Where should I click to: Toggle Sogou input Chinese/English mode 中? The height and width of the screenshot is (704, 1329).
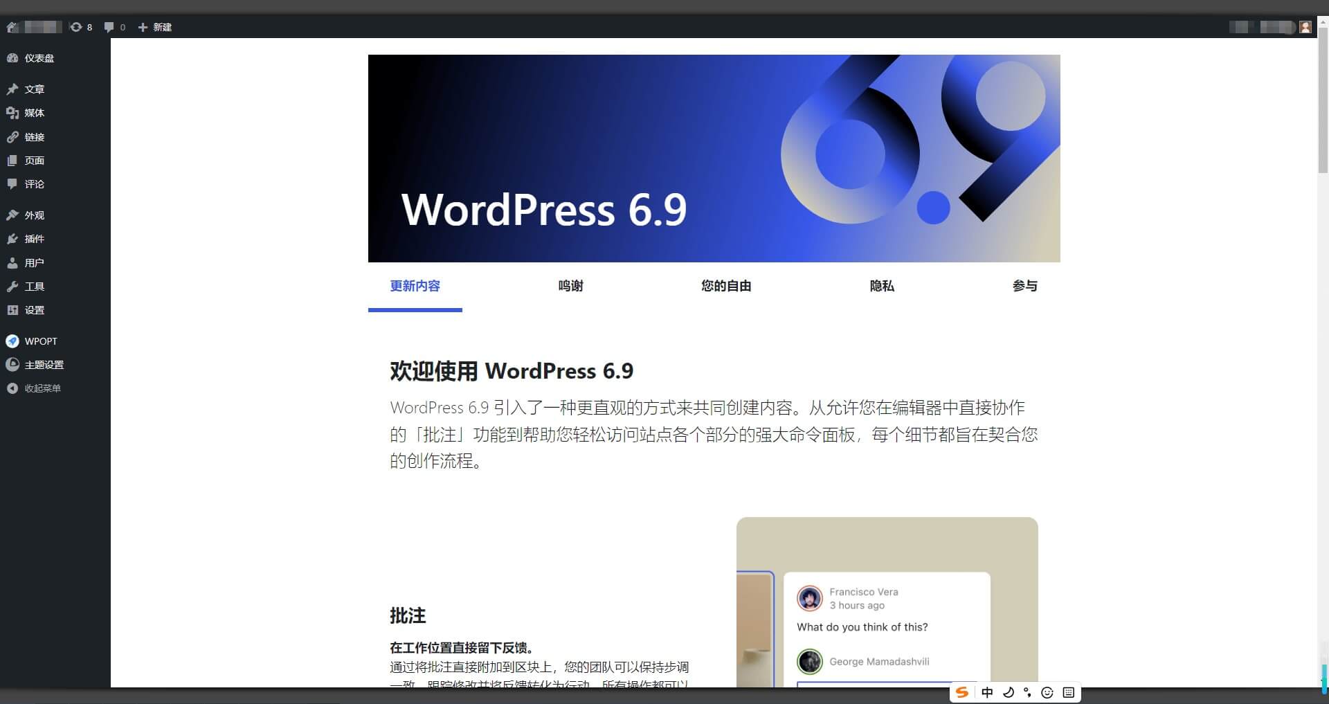click(x=987, y=692)
